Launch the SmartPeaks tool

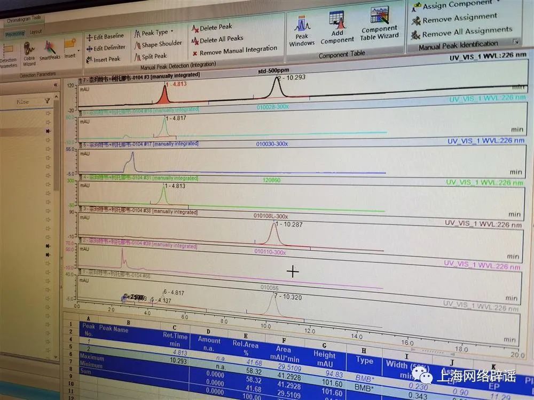pos(50,50)
